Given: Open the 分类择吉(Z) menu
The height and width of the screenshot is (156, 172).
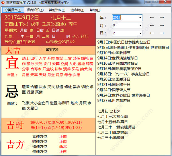Looking at the screenshot, I should [x=13, y=10].
